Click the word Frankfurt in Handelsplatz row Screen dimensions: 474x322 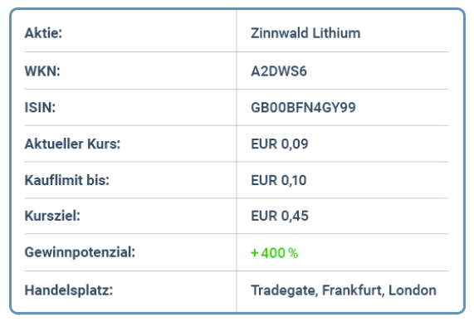(x=353, y=290)
